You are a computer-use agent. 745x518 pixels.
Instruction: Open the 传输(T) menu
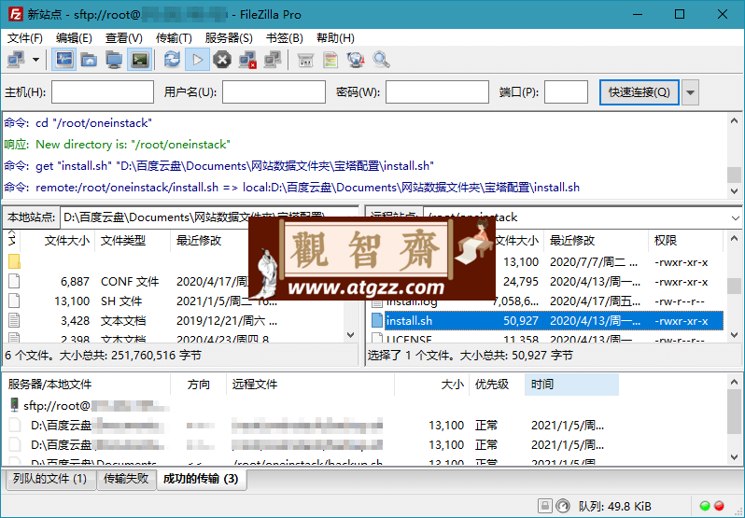pyautogui.click(x=174, y=38)
